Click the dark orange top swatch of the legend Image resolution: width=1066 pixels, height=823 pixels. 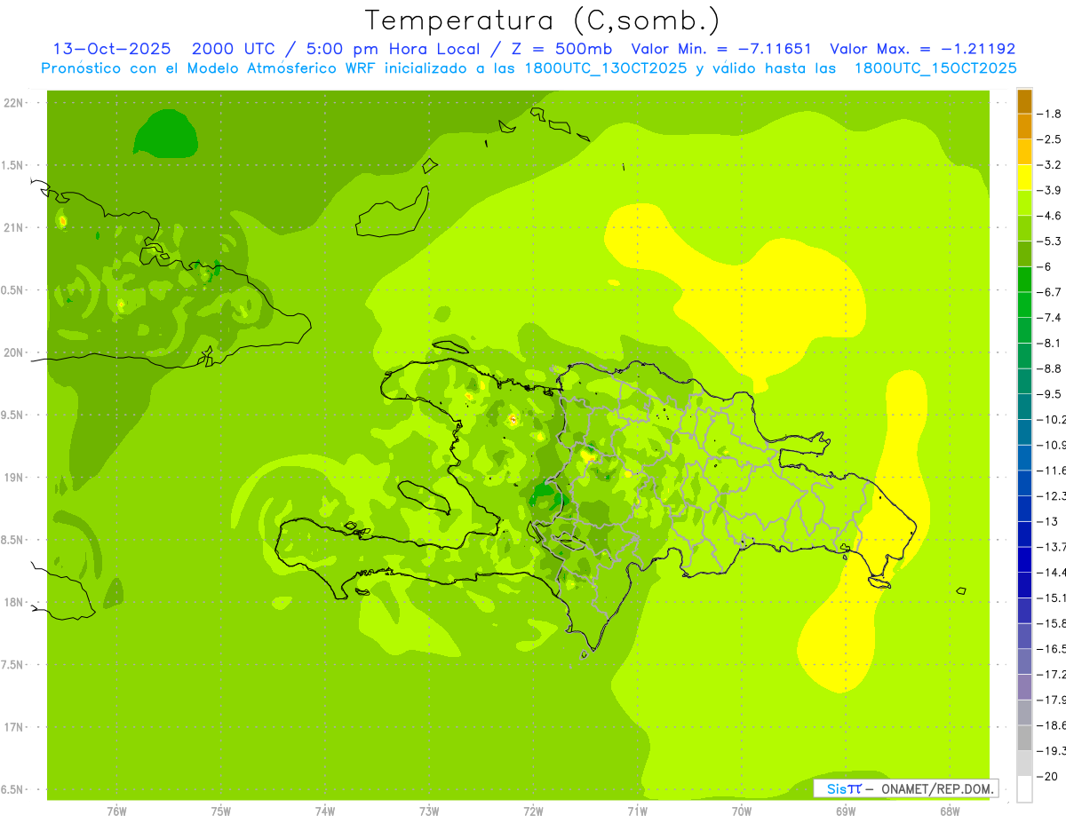[x=1024, y=101]
